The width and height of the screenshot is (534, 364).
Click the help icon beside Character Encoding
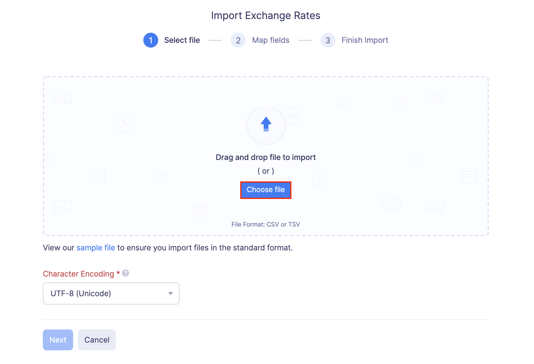pyautogui.click(x=125, y=273)
